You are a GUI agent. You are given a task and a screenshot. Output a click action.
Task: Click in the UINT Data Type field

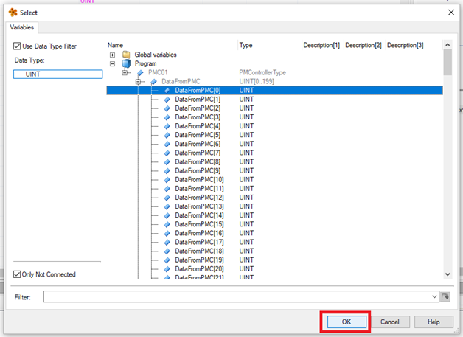(58, 74)
